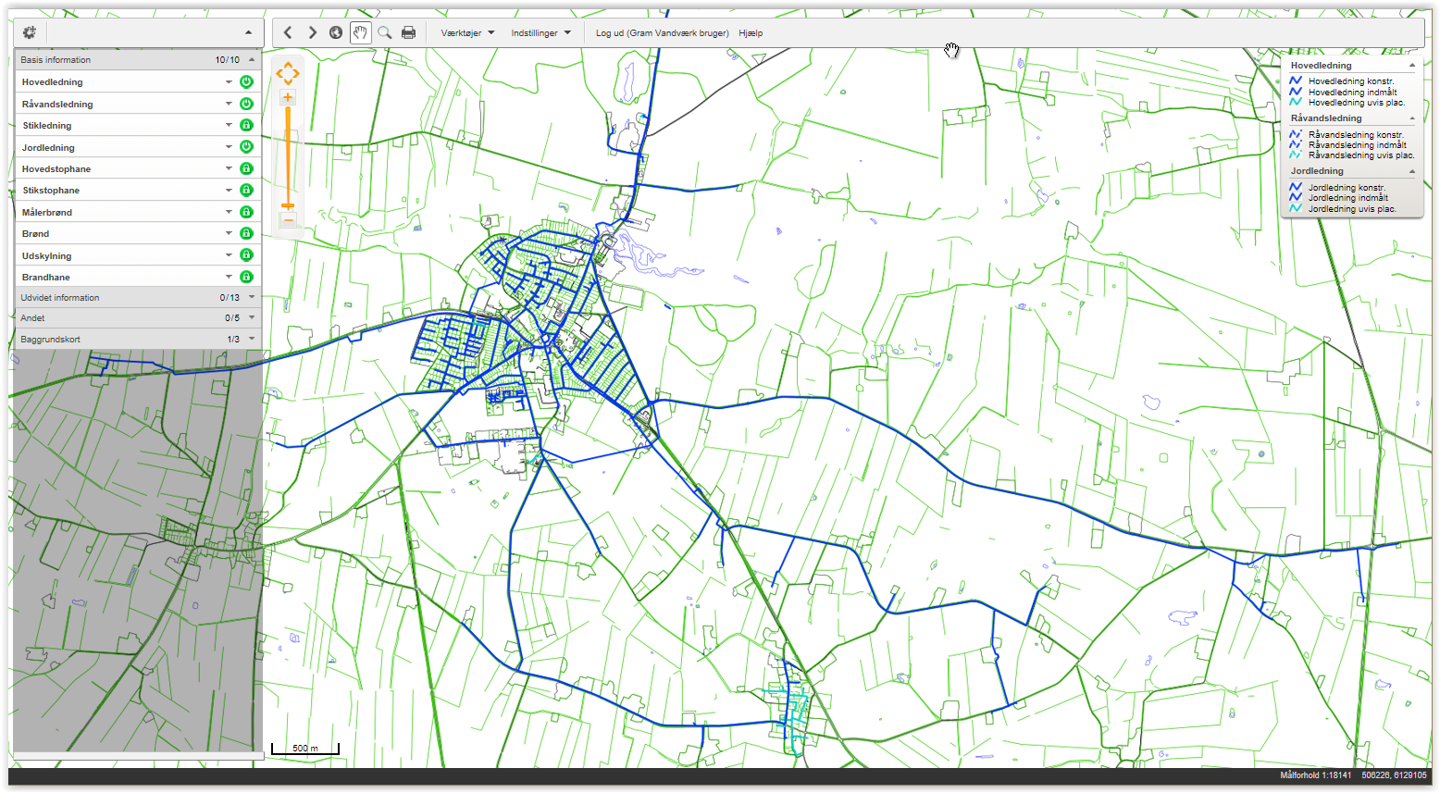This screenshot has width=1440, height=793.
Task: Click the Stikstophane layer name
Action: (51, 190)
